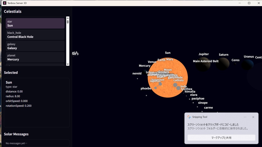Click the scroll-up arrow on the Celestials scrollbar
Viewport: 262px width, 147px height.
[x=68, y=18]
